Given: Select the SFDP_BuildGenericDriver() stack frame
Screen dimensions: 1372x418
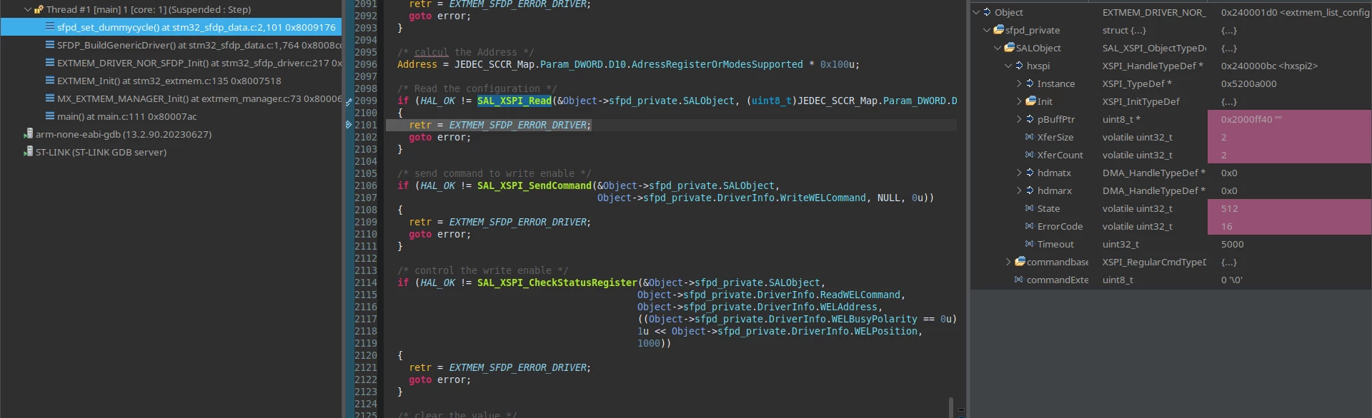Looking at the screenshot, I should (x=171, y=45).
